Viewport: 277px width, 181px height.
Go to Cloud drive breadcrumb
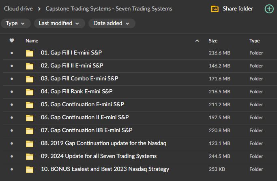[x=18, y=8]
